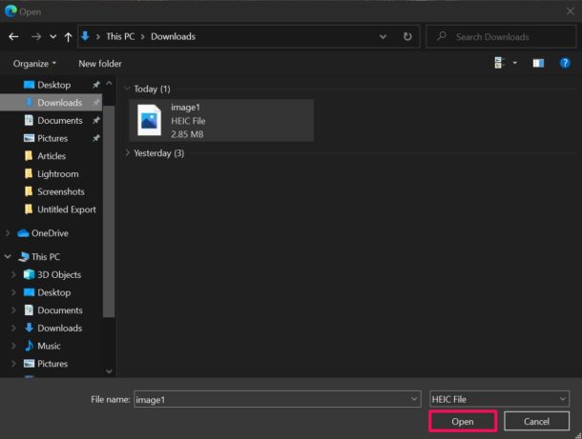Click the Back navigation arrow
Screen dimensions: 582x439
[12, 37]
